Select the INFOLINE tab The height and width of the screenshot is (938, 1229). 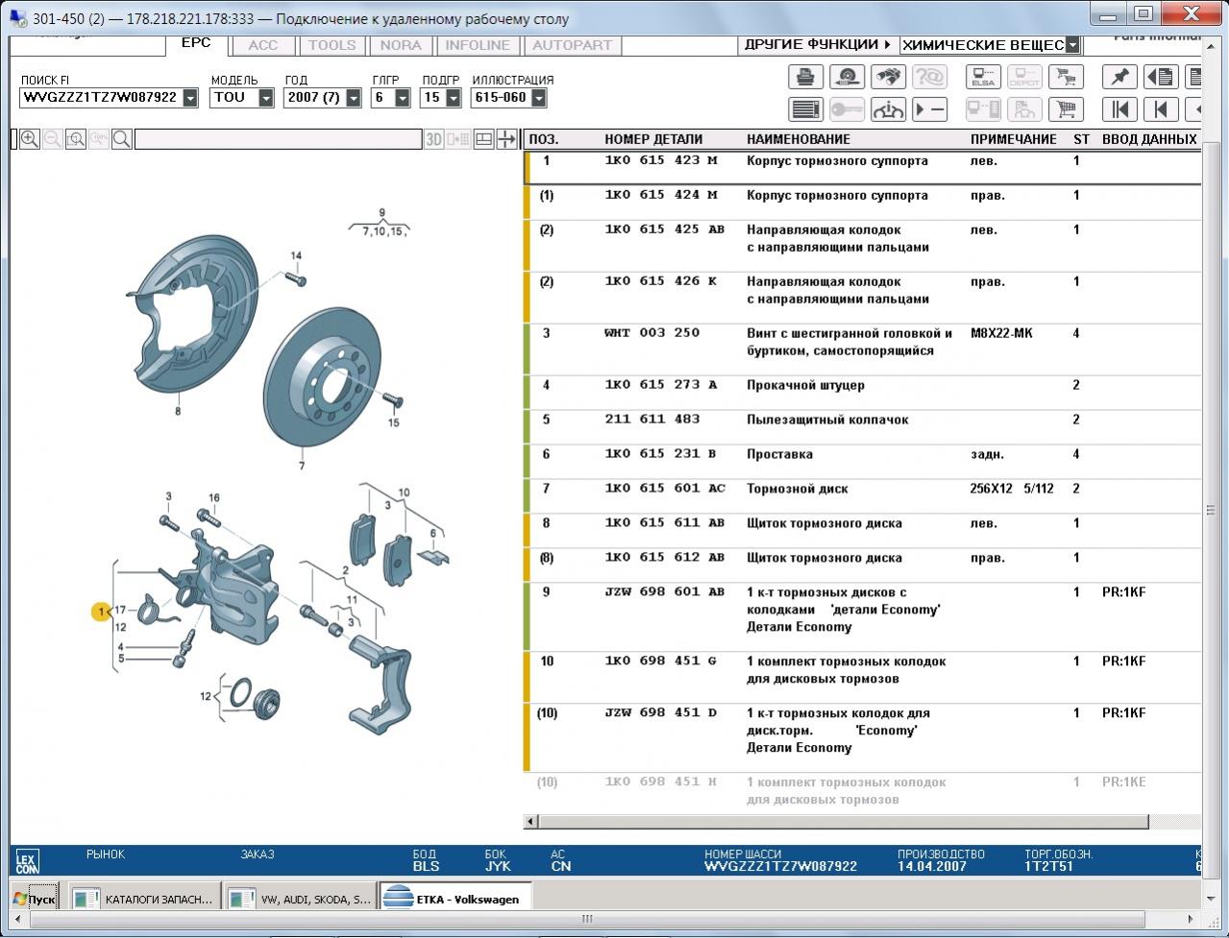tap(478, 45)
